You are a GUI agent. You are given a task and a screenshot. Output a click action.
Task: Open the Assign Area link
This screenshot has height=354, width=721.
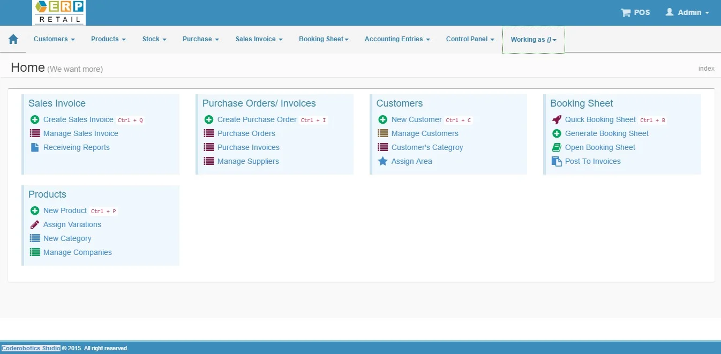pos(412,161)
